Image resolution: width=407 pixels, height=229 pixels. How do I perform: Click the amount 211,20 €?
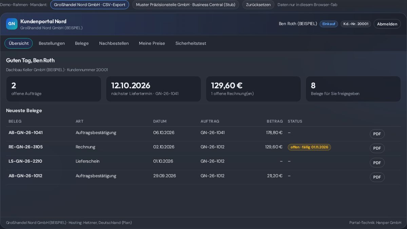[x=275, y=176]
